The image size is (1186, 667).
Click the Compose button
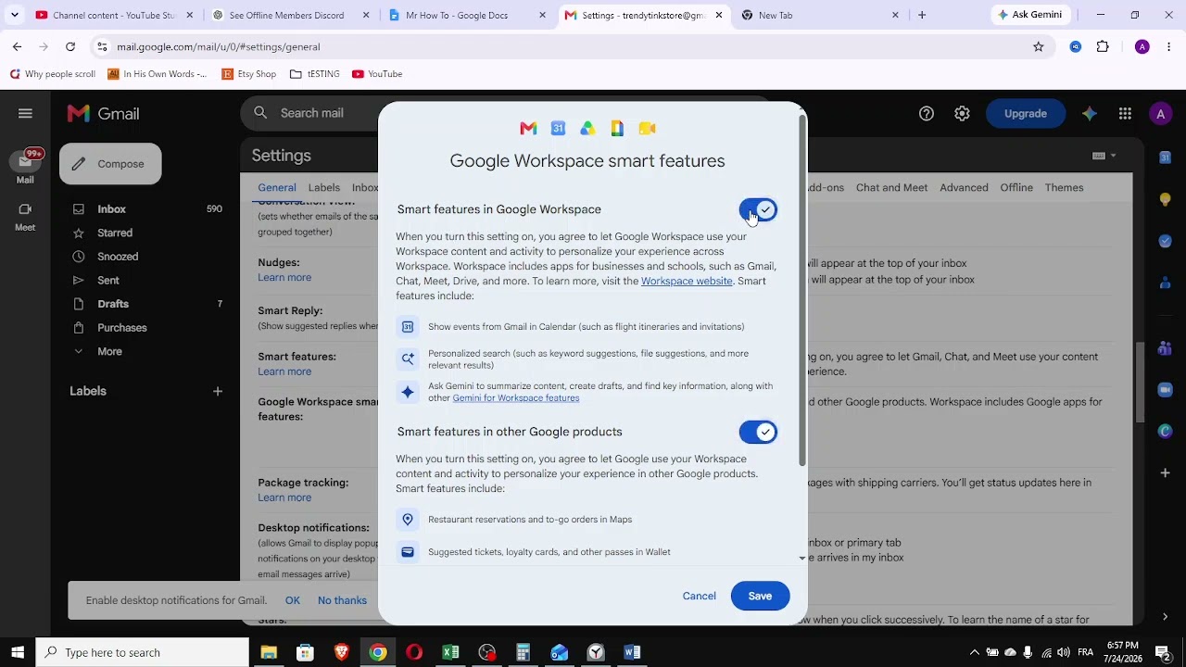click(x=110, y=164)
